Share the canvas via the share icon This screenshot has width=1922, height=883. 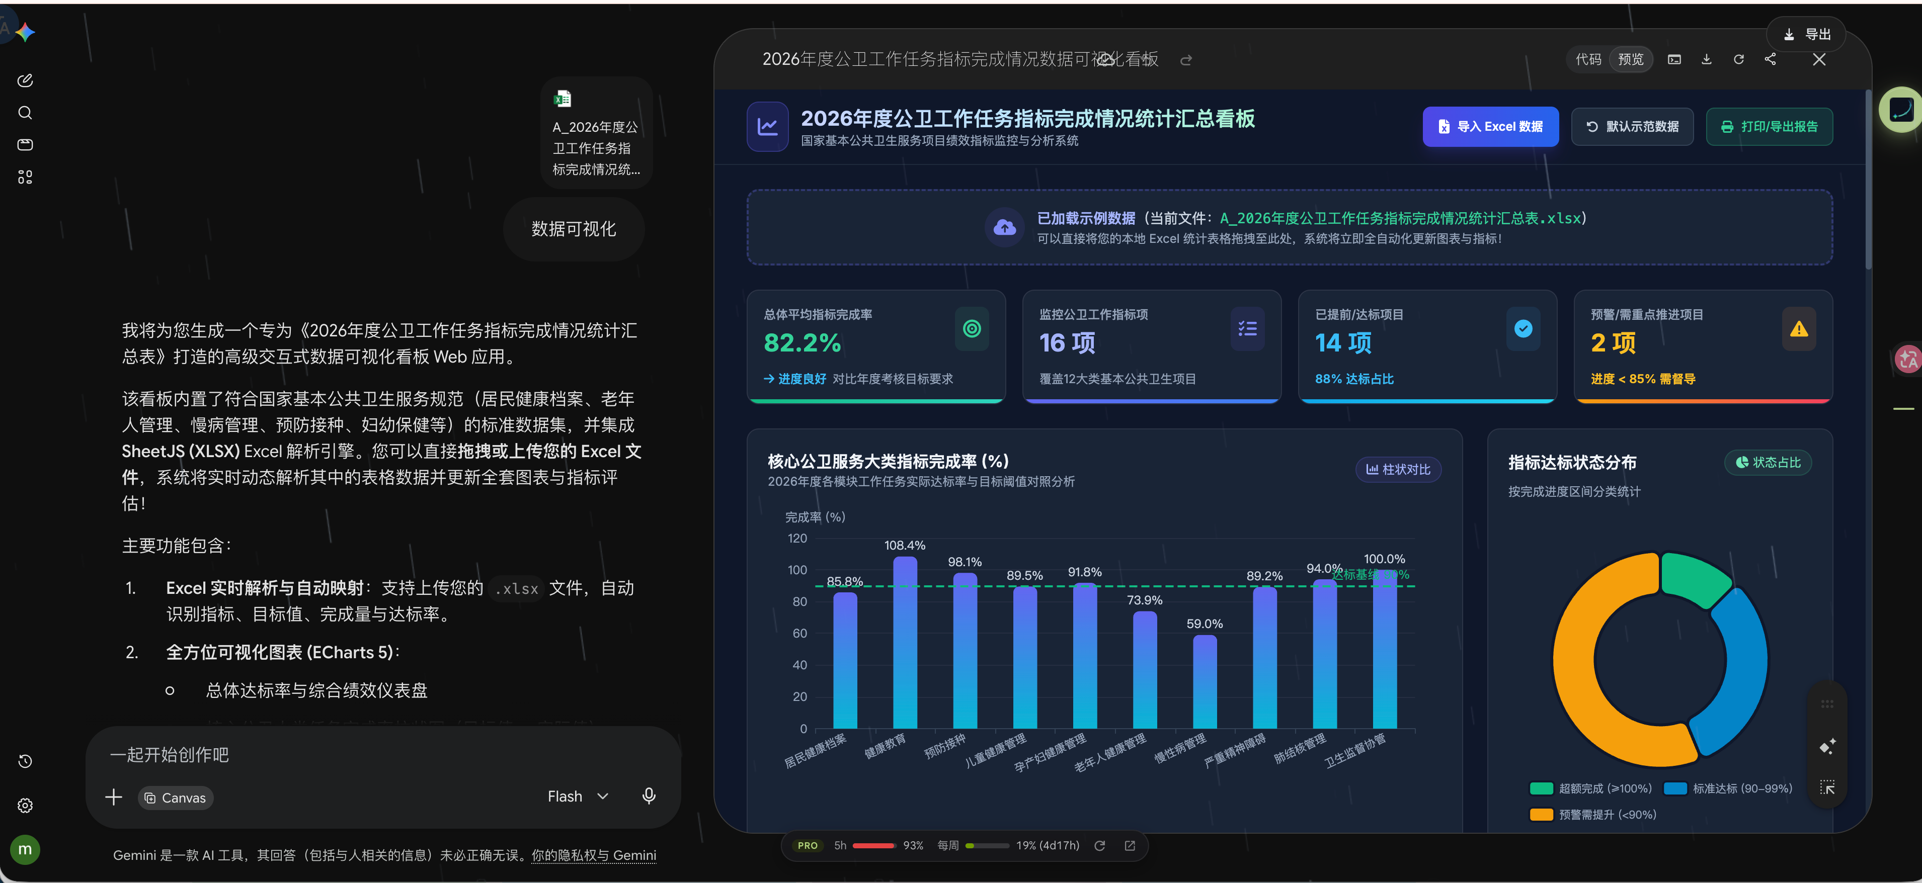1771,60
